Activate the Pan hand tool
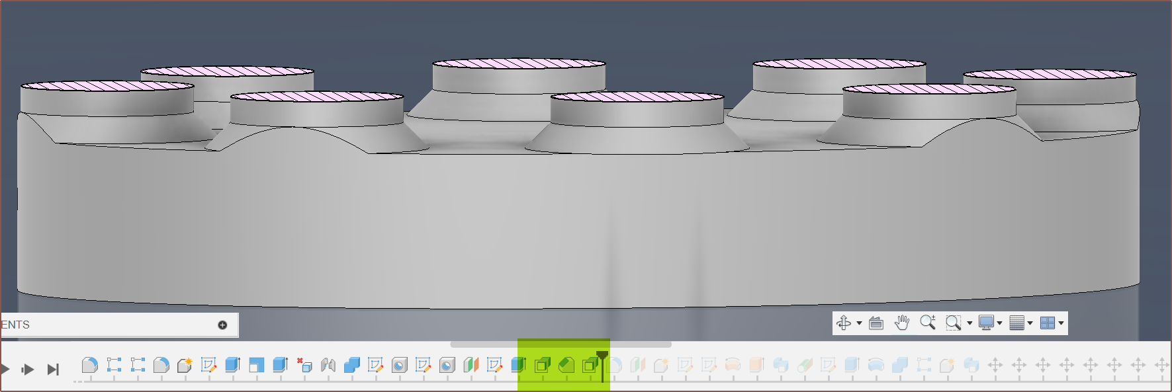1172x392 pixels. (901, 323)
